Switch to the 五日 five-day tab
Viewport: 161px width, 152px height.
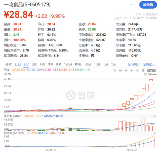point(18,64)
